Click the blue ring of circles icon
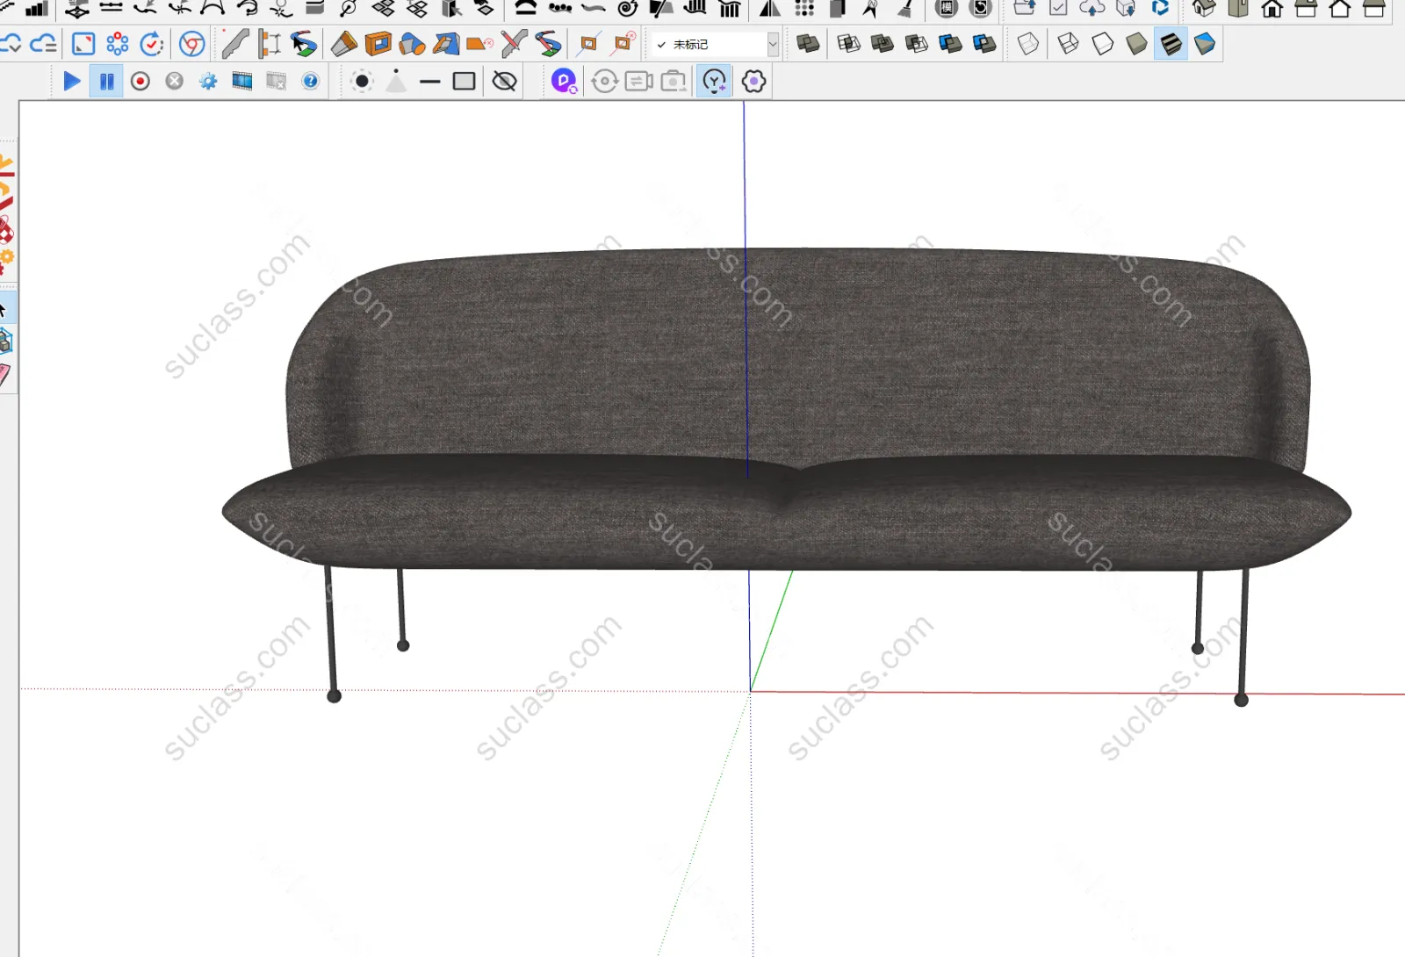 tap(118, 44)
